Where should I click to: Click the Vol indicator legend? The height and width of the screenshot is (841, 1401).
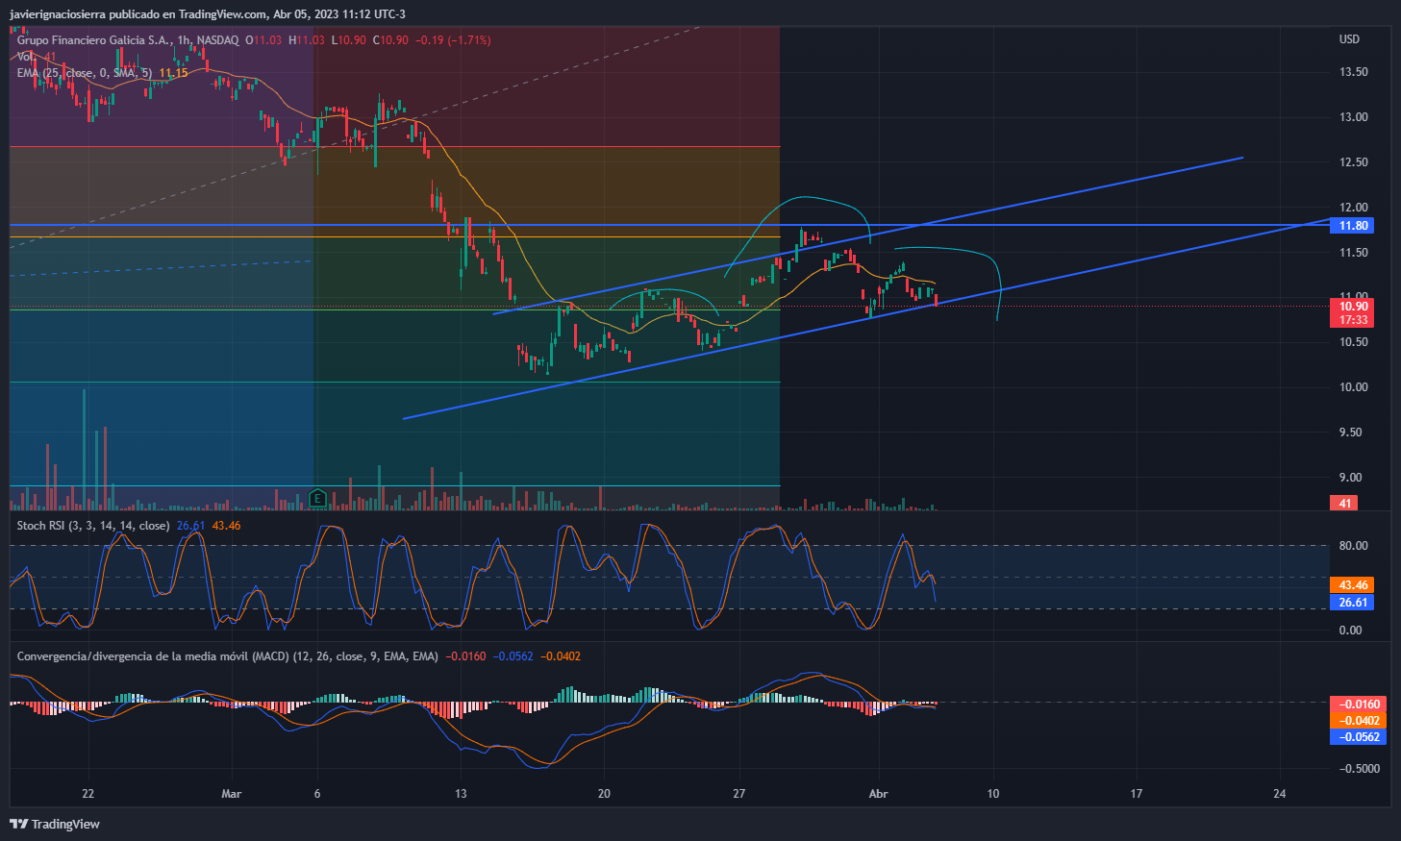27,57
